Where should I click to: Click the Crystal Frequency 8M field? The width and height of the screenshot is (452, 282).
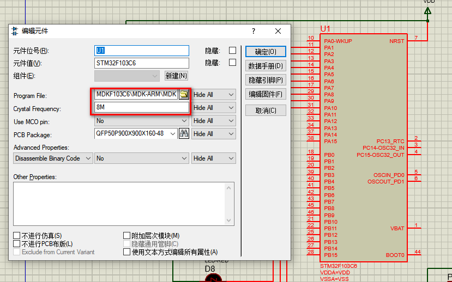(x=142, y=107)
